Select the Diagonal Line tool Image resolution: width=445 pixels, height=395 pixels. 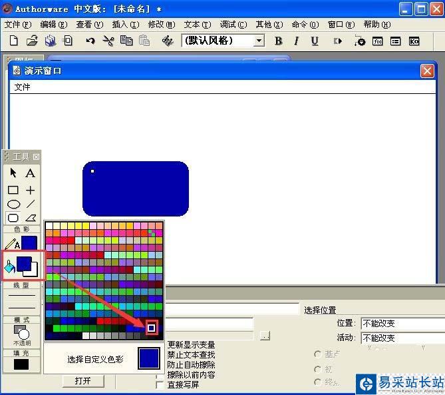pyautogui.click(x=31, y=204)
